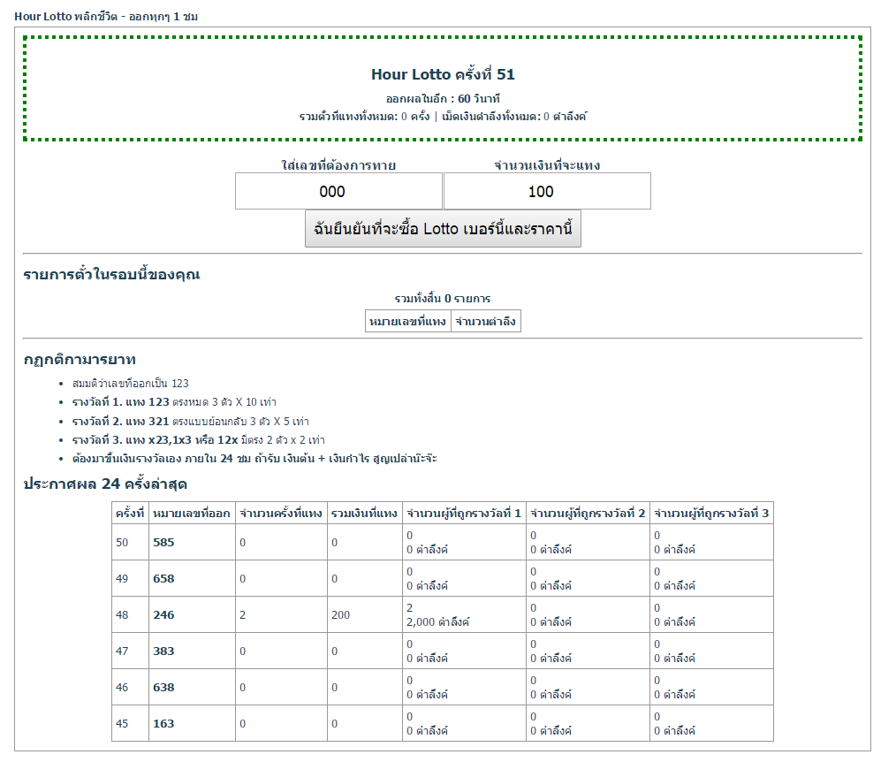This screenshot has height=762, width=896.
Task: Click the Hour Lotto ครั้งที่ 51 heading
Action: click(x=443, y=74)
